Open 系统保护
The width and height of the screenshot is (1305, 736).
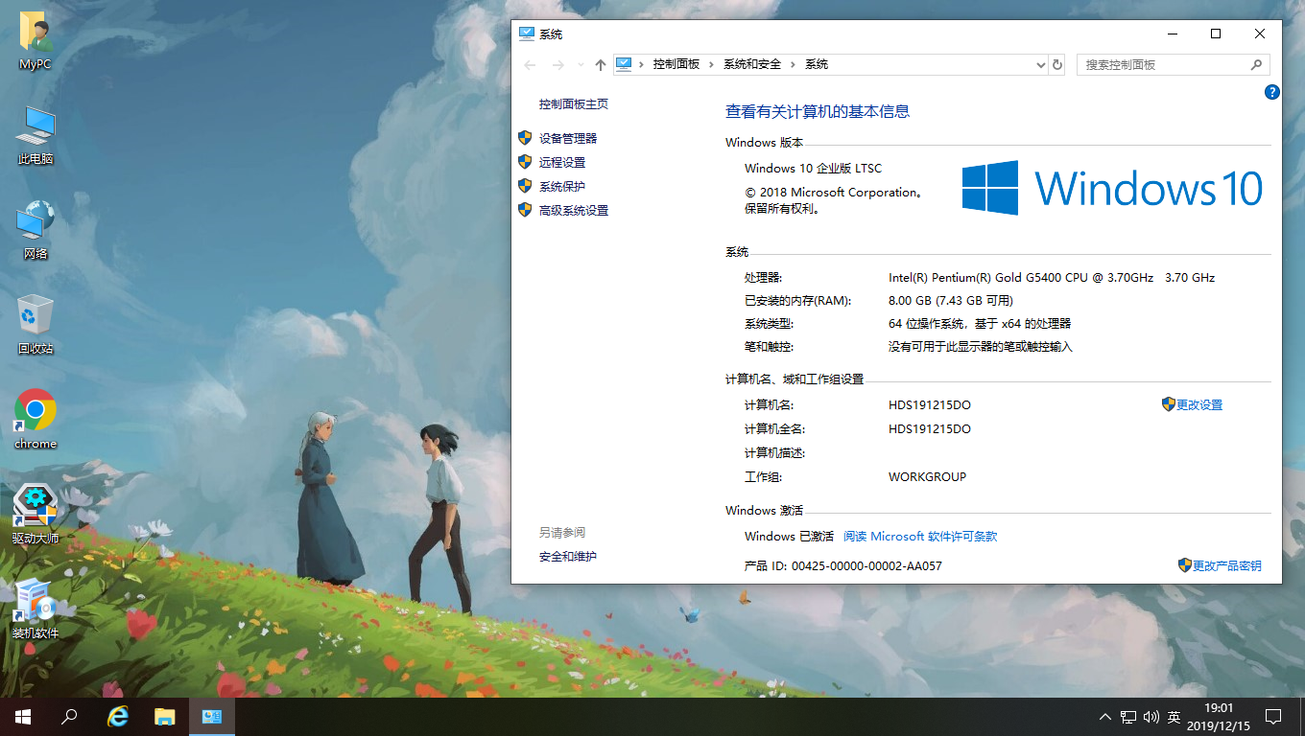click(562, 186)
